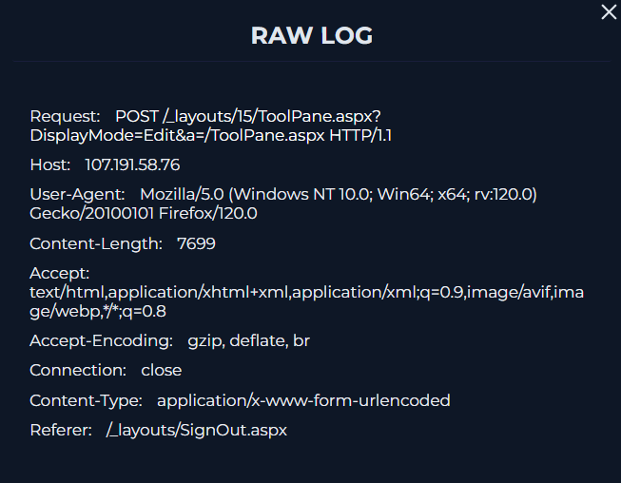The width and height of the screenshot is (621, 483).
Task: Select the host IP 107.191.58.76
Action: tap(132, 164)
